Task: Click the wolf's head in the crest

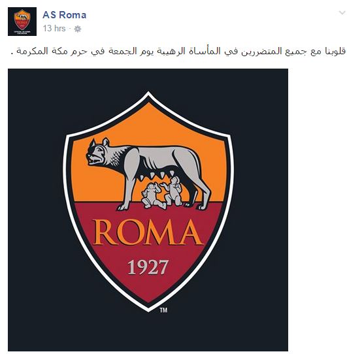Action: 97,152
